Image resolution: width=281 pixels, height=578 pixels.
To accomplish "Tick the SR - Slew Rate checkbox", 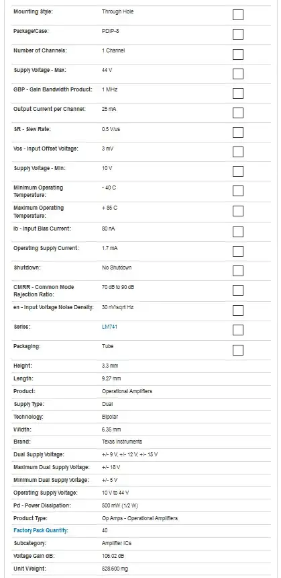I will coord(238,132).
